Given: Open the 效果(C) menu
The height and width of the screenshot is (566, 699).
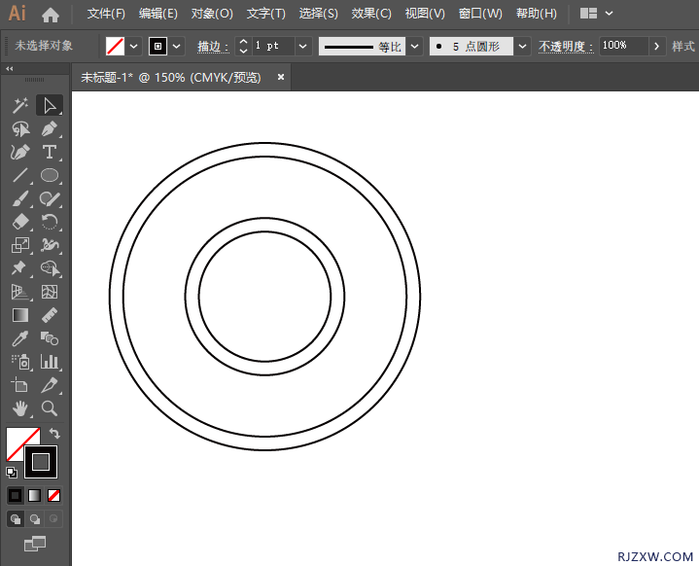Looking at the screenshot, I should (x=371, y=14).
